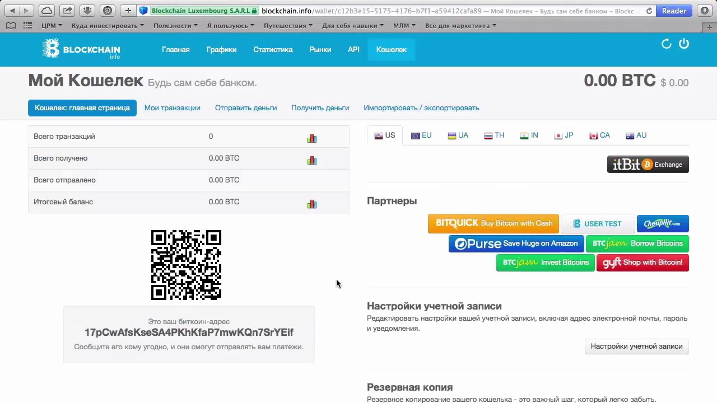The image size is (717, 403).
Task: Select the JP country tab
Action: pos(564,135)
